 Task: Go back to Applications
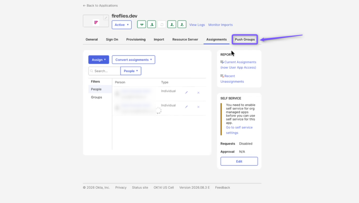click(x=100, y=6)
